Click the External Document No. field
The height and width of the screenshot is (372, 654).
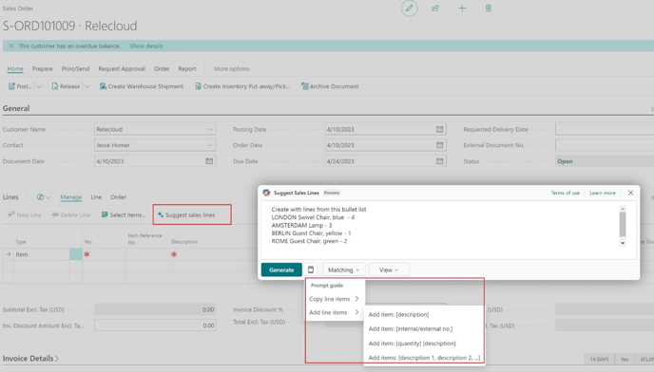click(605, 145)
